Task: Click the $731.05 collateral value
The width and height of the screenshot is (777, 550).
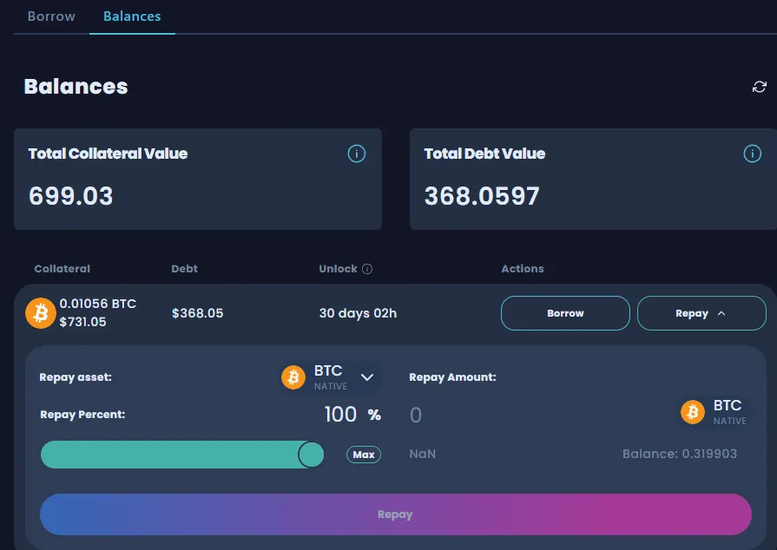Action: click(x=82, y=322)
